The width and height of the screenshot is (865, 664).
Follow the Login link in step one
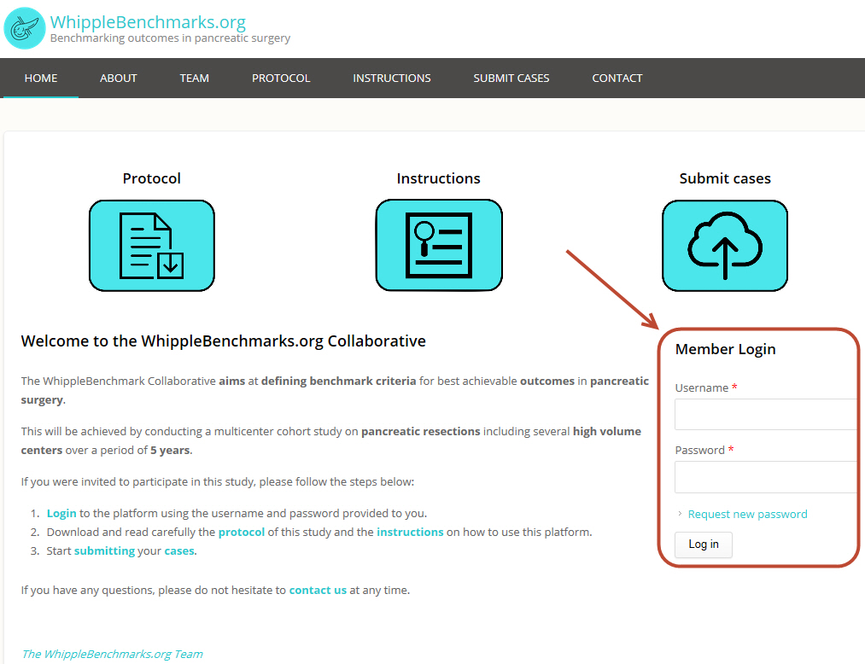61,513
